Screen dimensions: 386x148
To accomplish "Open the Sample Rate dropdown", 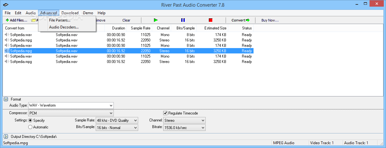I will 117,120.
